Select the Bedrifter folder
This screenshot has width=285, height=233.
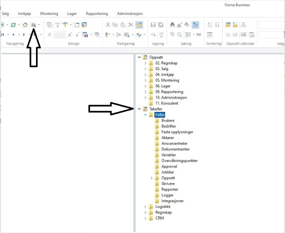coord(169,126)
